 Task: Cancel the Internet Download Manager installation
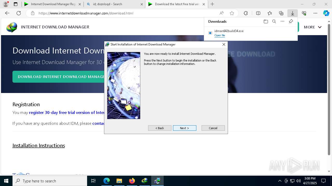pyautogui.click(x=213, y=128)
